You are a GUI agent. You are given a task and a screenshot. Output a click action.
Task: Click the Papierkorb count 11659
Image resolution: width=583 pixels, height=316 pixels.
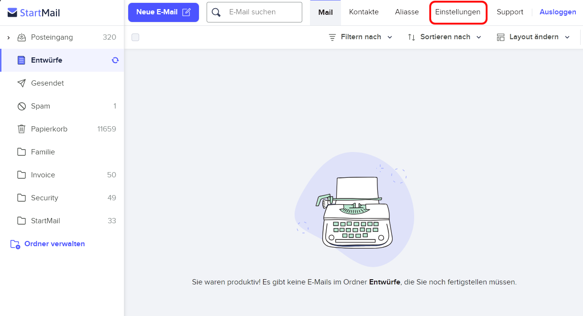pyautogui.click(x=107, y=129)
